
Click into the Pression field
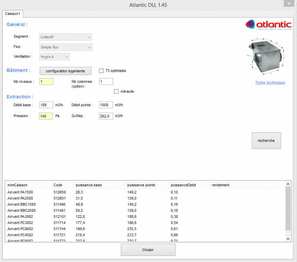point(46,116)
